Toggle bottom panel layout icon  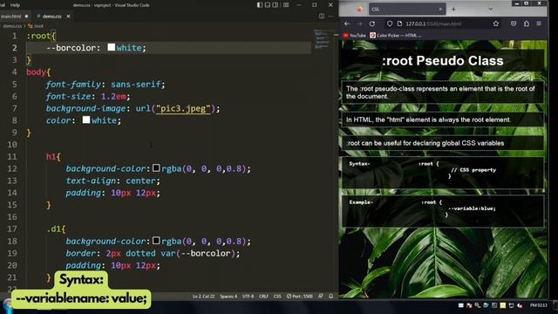click(268, 5)
